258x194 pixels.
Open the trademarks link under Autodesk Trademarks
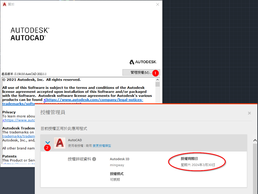point(18,136)
